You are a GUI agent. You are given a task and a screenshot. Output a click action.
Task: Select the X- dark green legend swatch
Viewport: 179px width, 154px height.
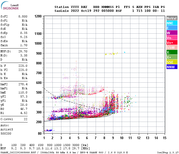click(172, 52)
